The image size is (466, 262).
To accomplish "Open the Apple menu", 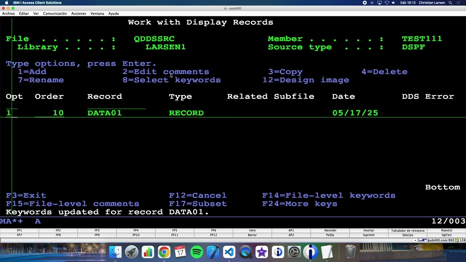I will coord(6,3).
